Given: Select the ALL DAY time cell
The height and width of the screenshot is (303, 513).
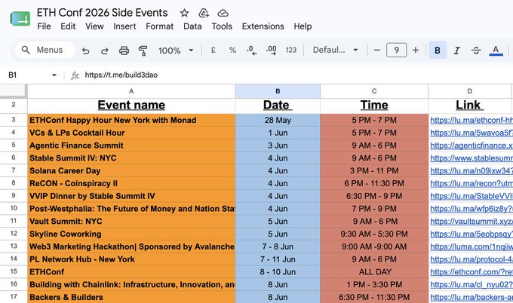Looking at the screenshot, I should coord(374,272).
